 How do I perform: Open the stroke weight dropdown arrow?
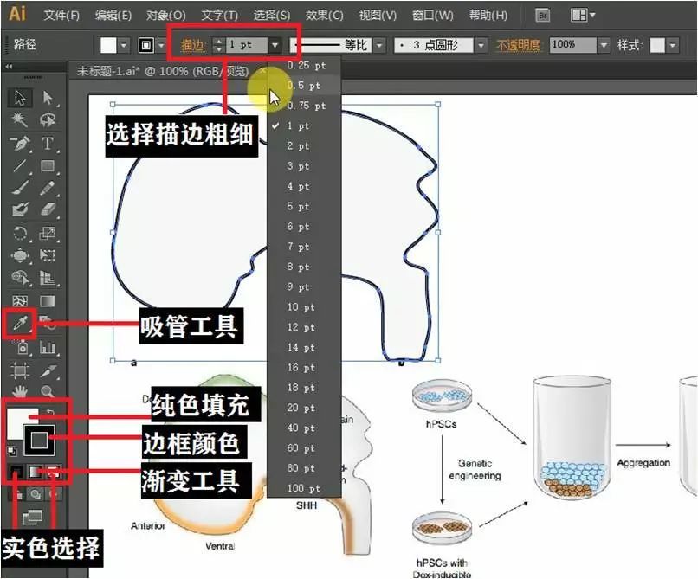(275, 45)
